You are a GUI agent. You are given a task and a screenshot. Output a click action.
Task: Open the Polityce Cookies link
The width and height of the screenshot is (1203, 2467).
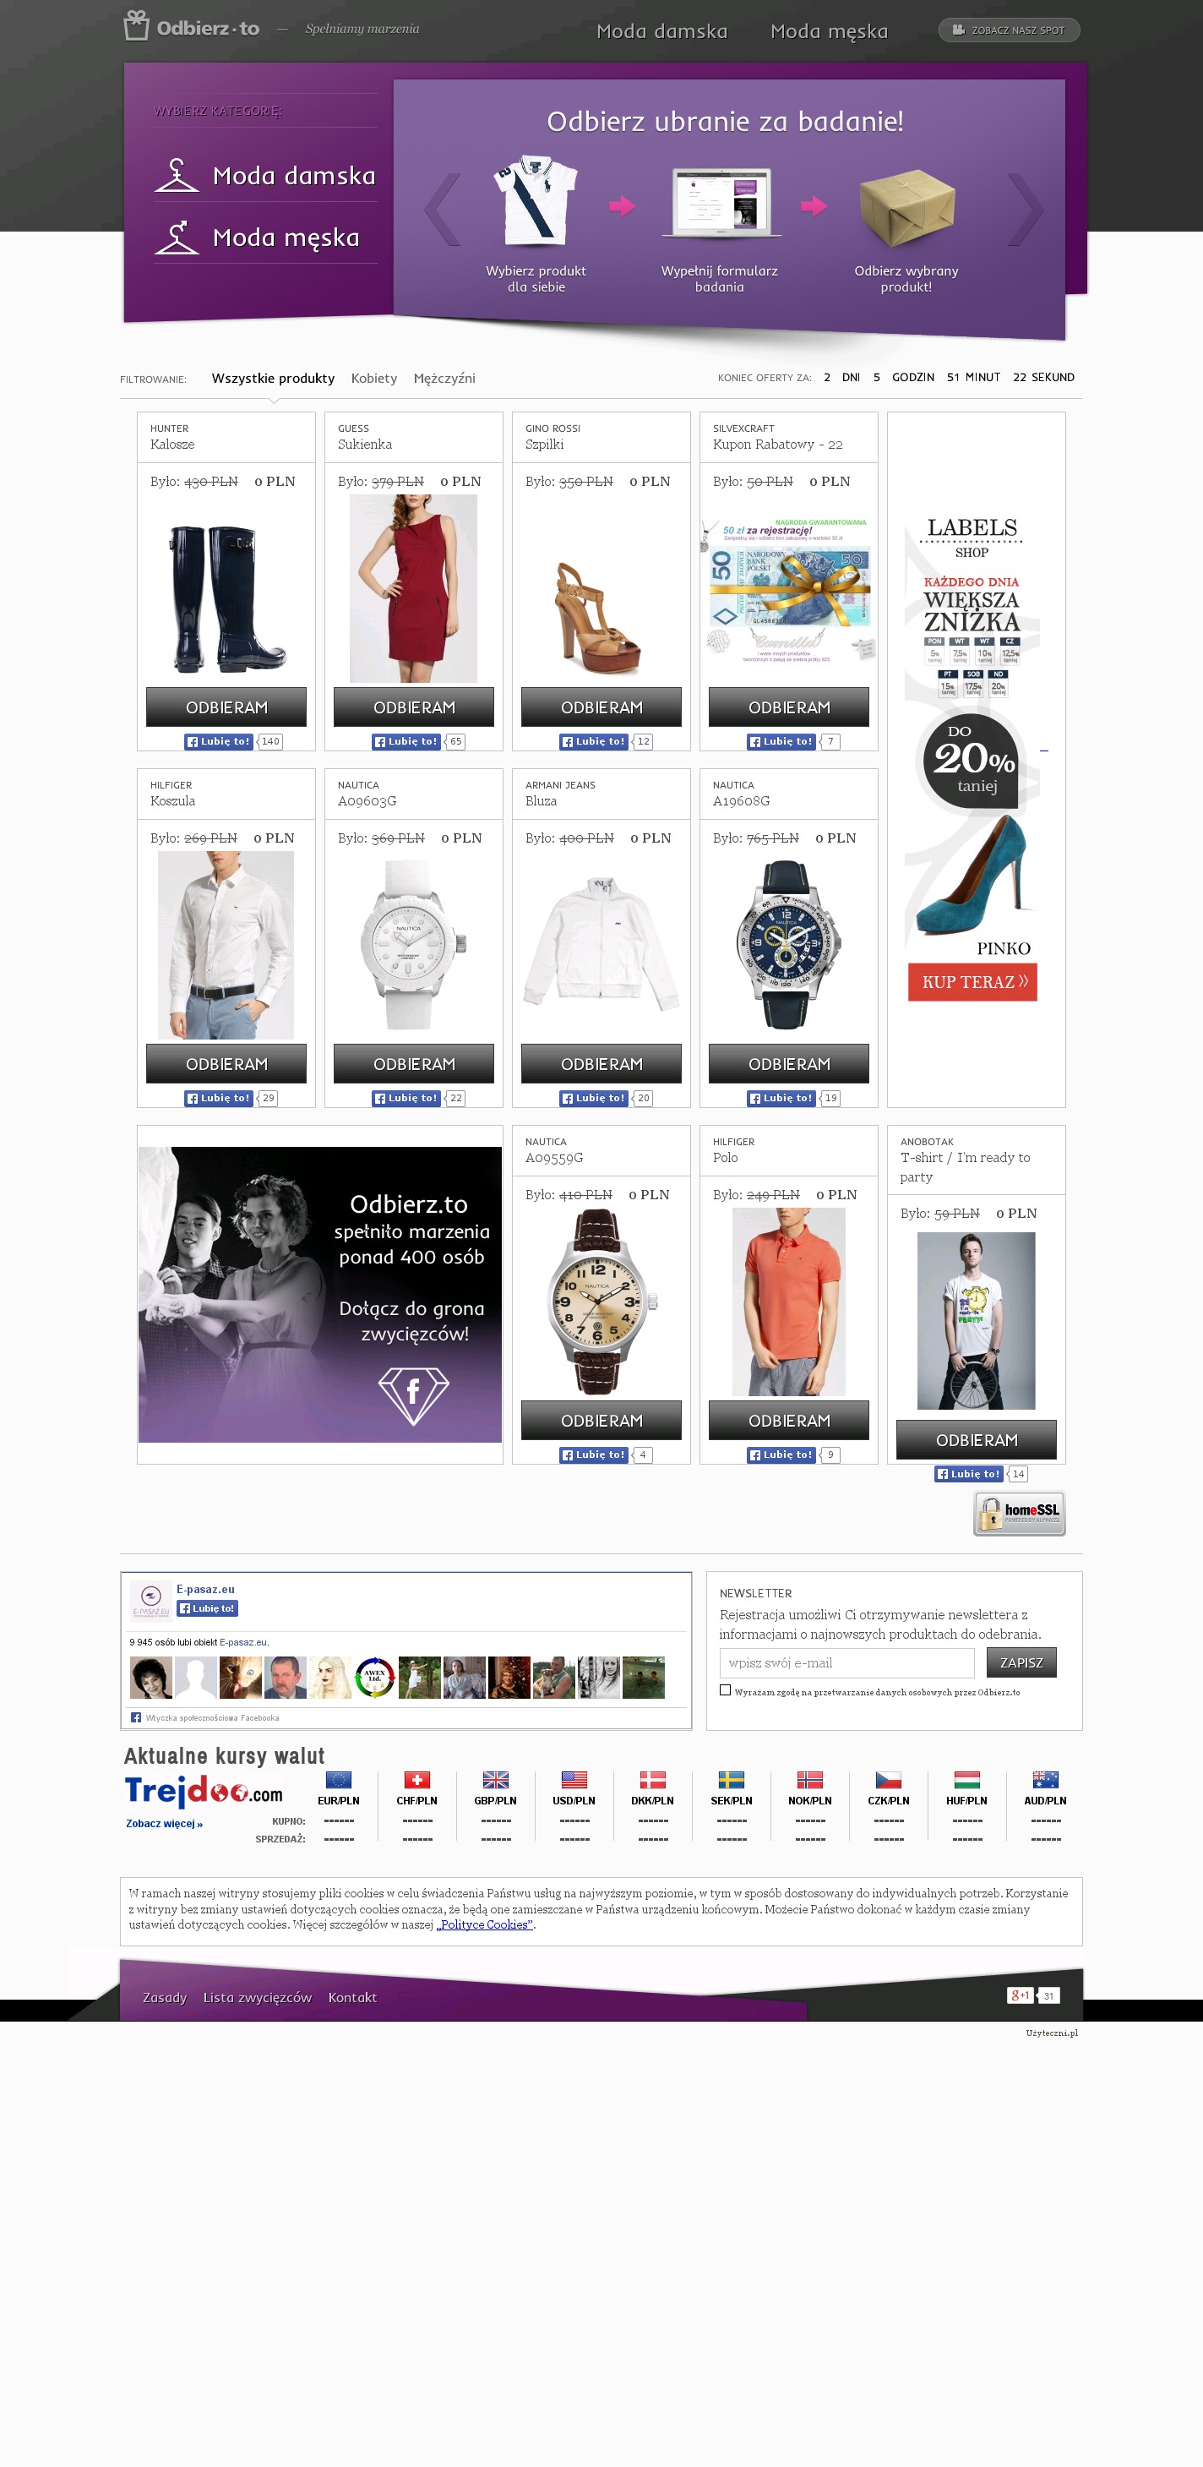[485, 1924]
